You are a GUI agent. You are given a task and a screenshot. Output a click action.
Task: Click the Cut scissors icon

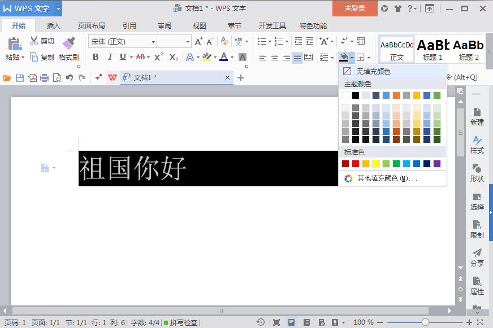(34, 41)
